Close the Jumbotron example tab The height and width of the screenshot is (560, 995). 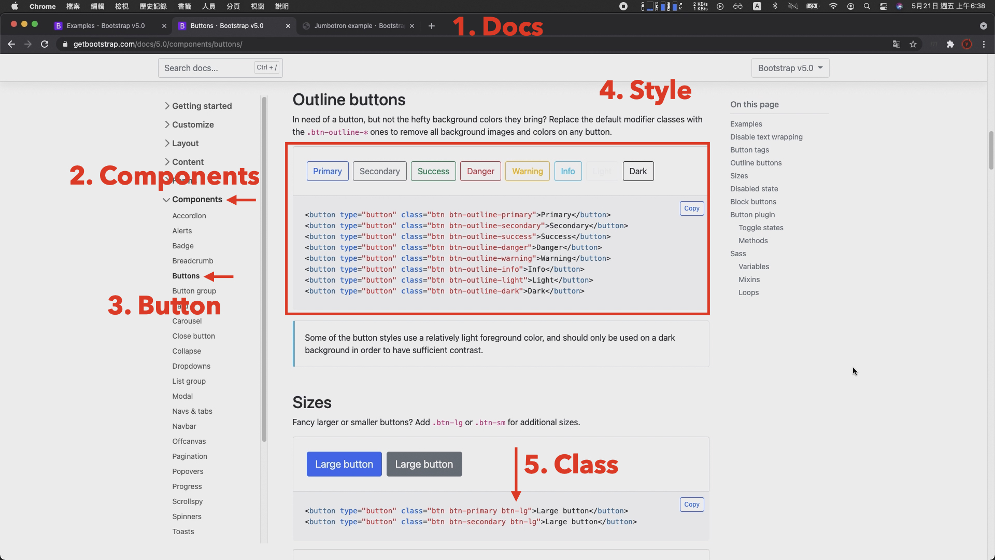click(x=412, y=26)
